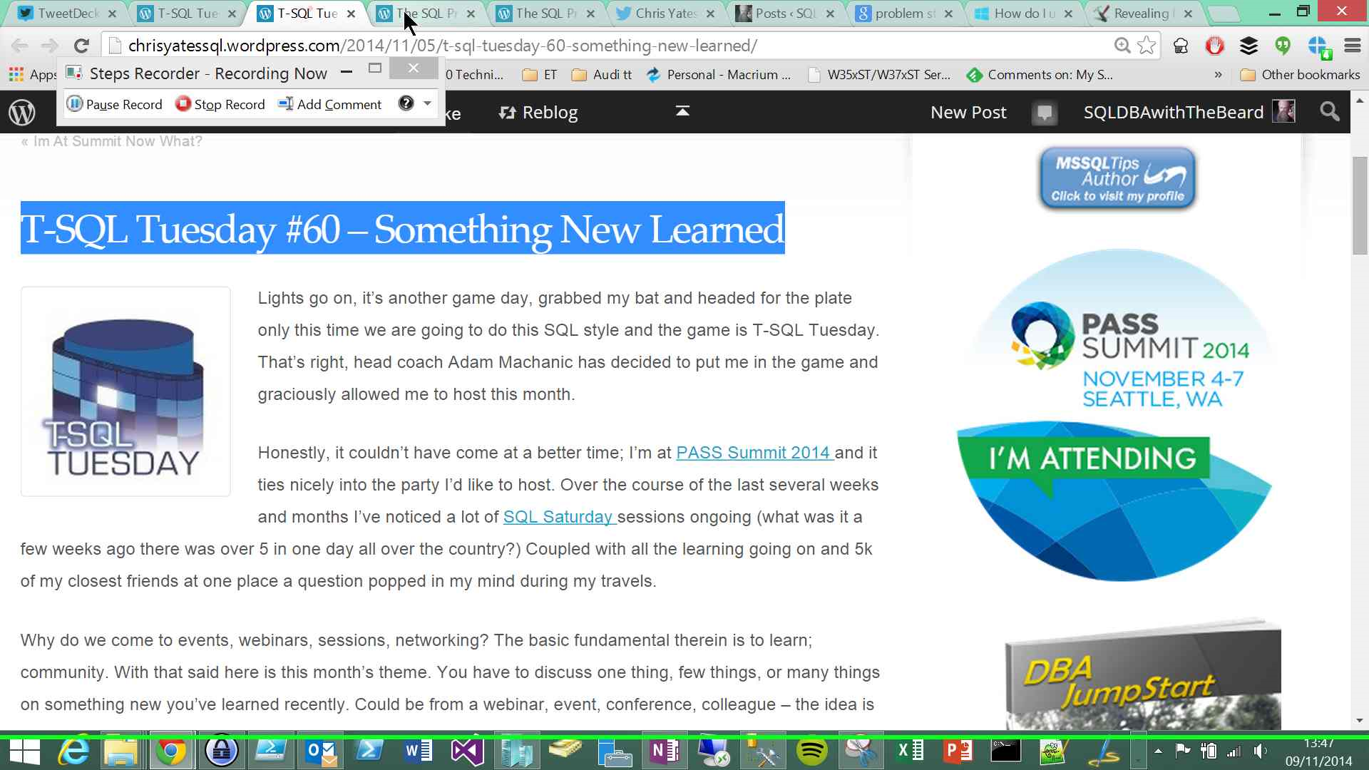The image size is (1369, 770).
Task: Reload the page with the refresh icon
Action: (81, 46)
